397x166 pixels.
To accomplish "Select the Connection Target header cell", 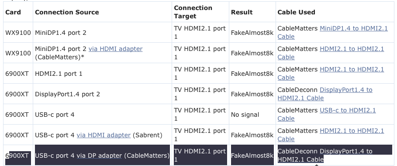I will [x=200, y=12].
